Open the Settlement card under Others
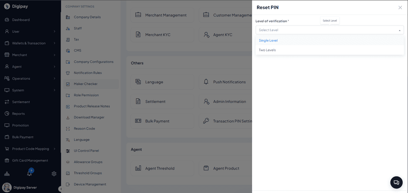Screen dimensions: 408x193 pyautogui.click(x=162, y=102)
